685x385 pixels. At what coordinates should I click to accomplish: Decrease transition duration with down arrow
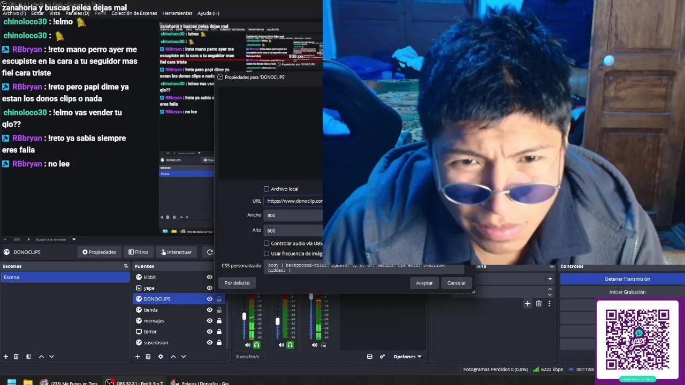[x=550, y=295]
